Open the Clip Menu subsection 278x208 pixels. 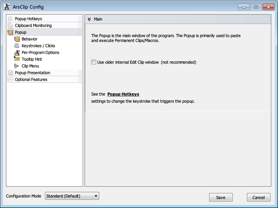[30, 66]
